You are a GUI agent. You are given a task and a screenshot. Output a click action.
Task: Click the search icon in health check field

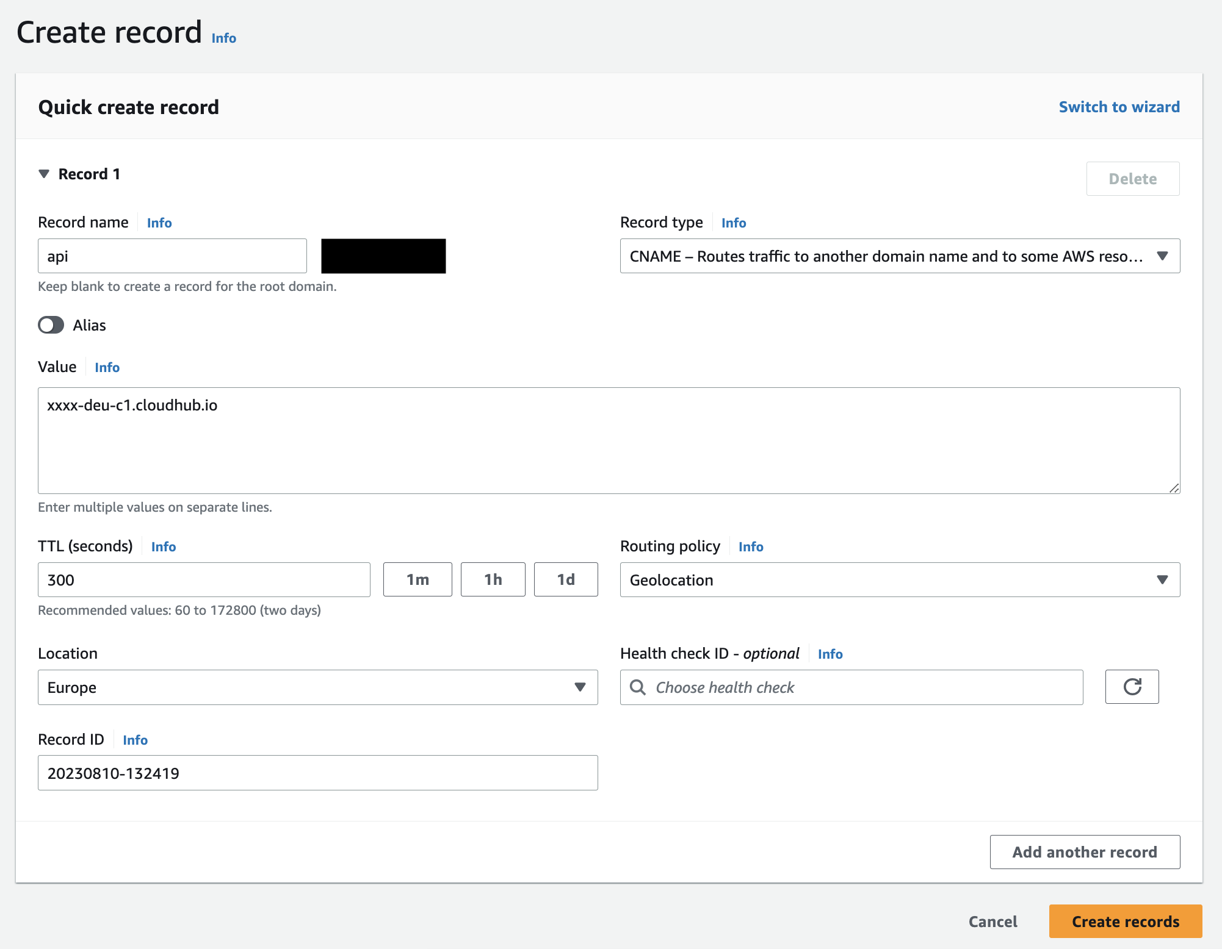click(x=638, y=687)
